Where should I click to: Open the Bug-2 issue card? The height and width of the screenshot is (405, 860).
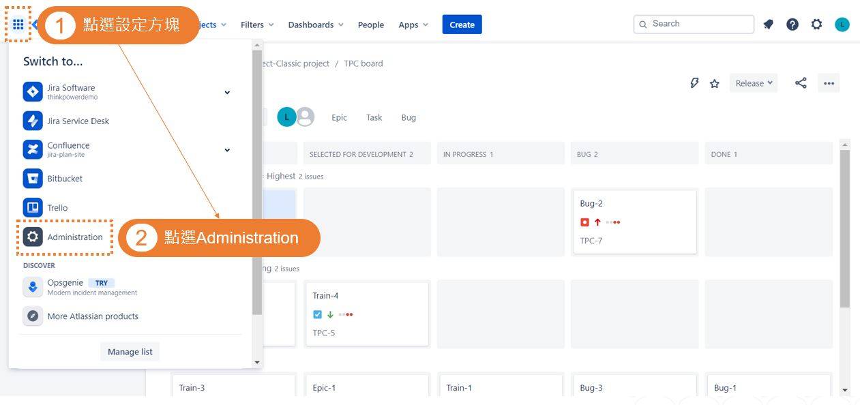pyautogui.click(x=635, y=222)
